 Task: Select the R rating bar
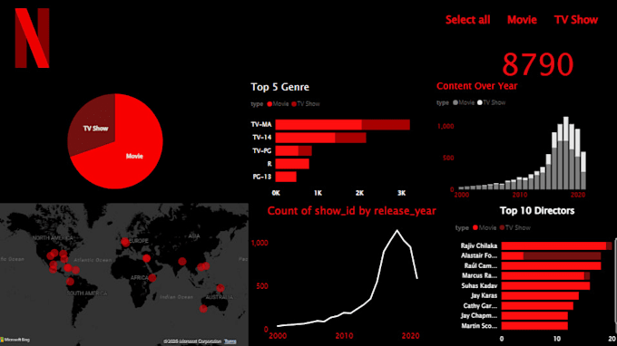pyautogui.click(x=292, y=164)
